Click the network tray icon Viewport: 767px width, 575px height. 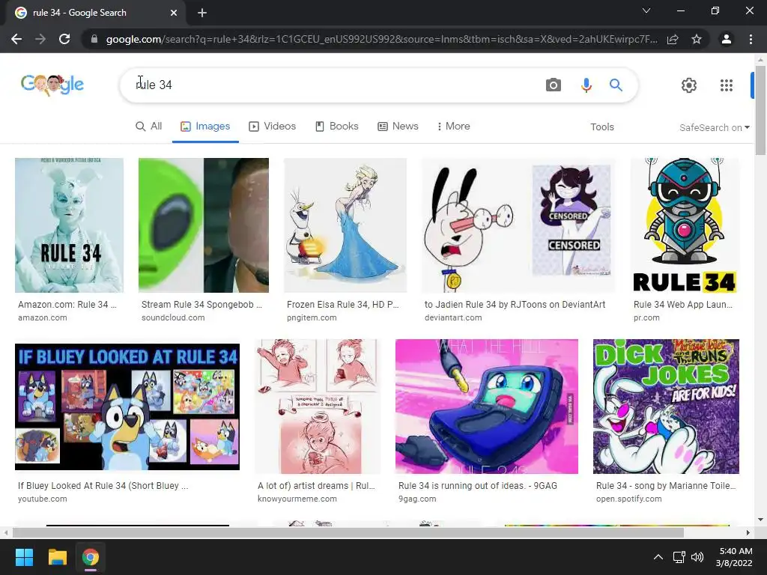[x=679, y=557]
